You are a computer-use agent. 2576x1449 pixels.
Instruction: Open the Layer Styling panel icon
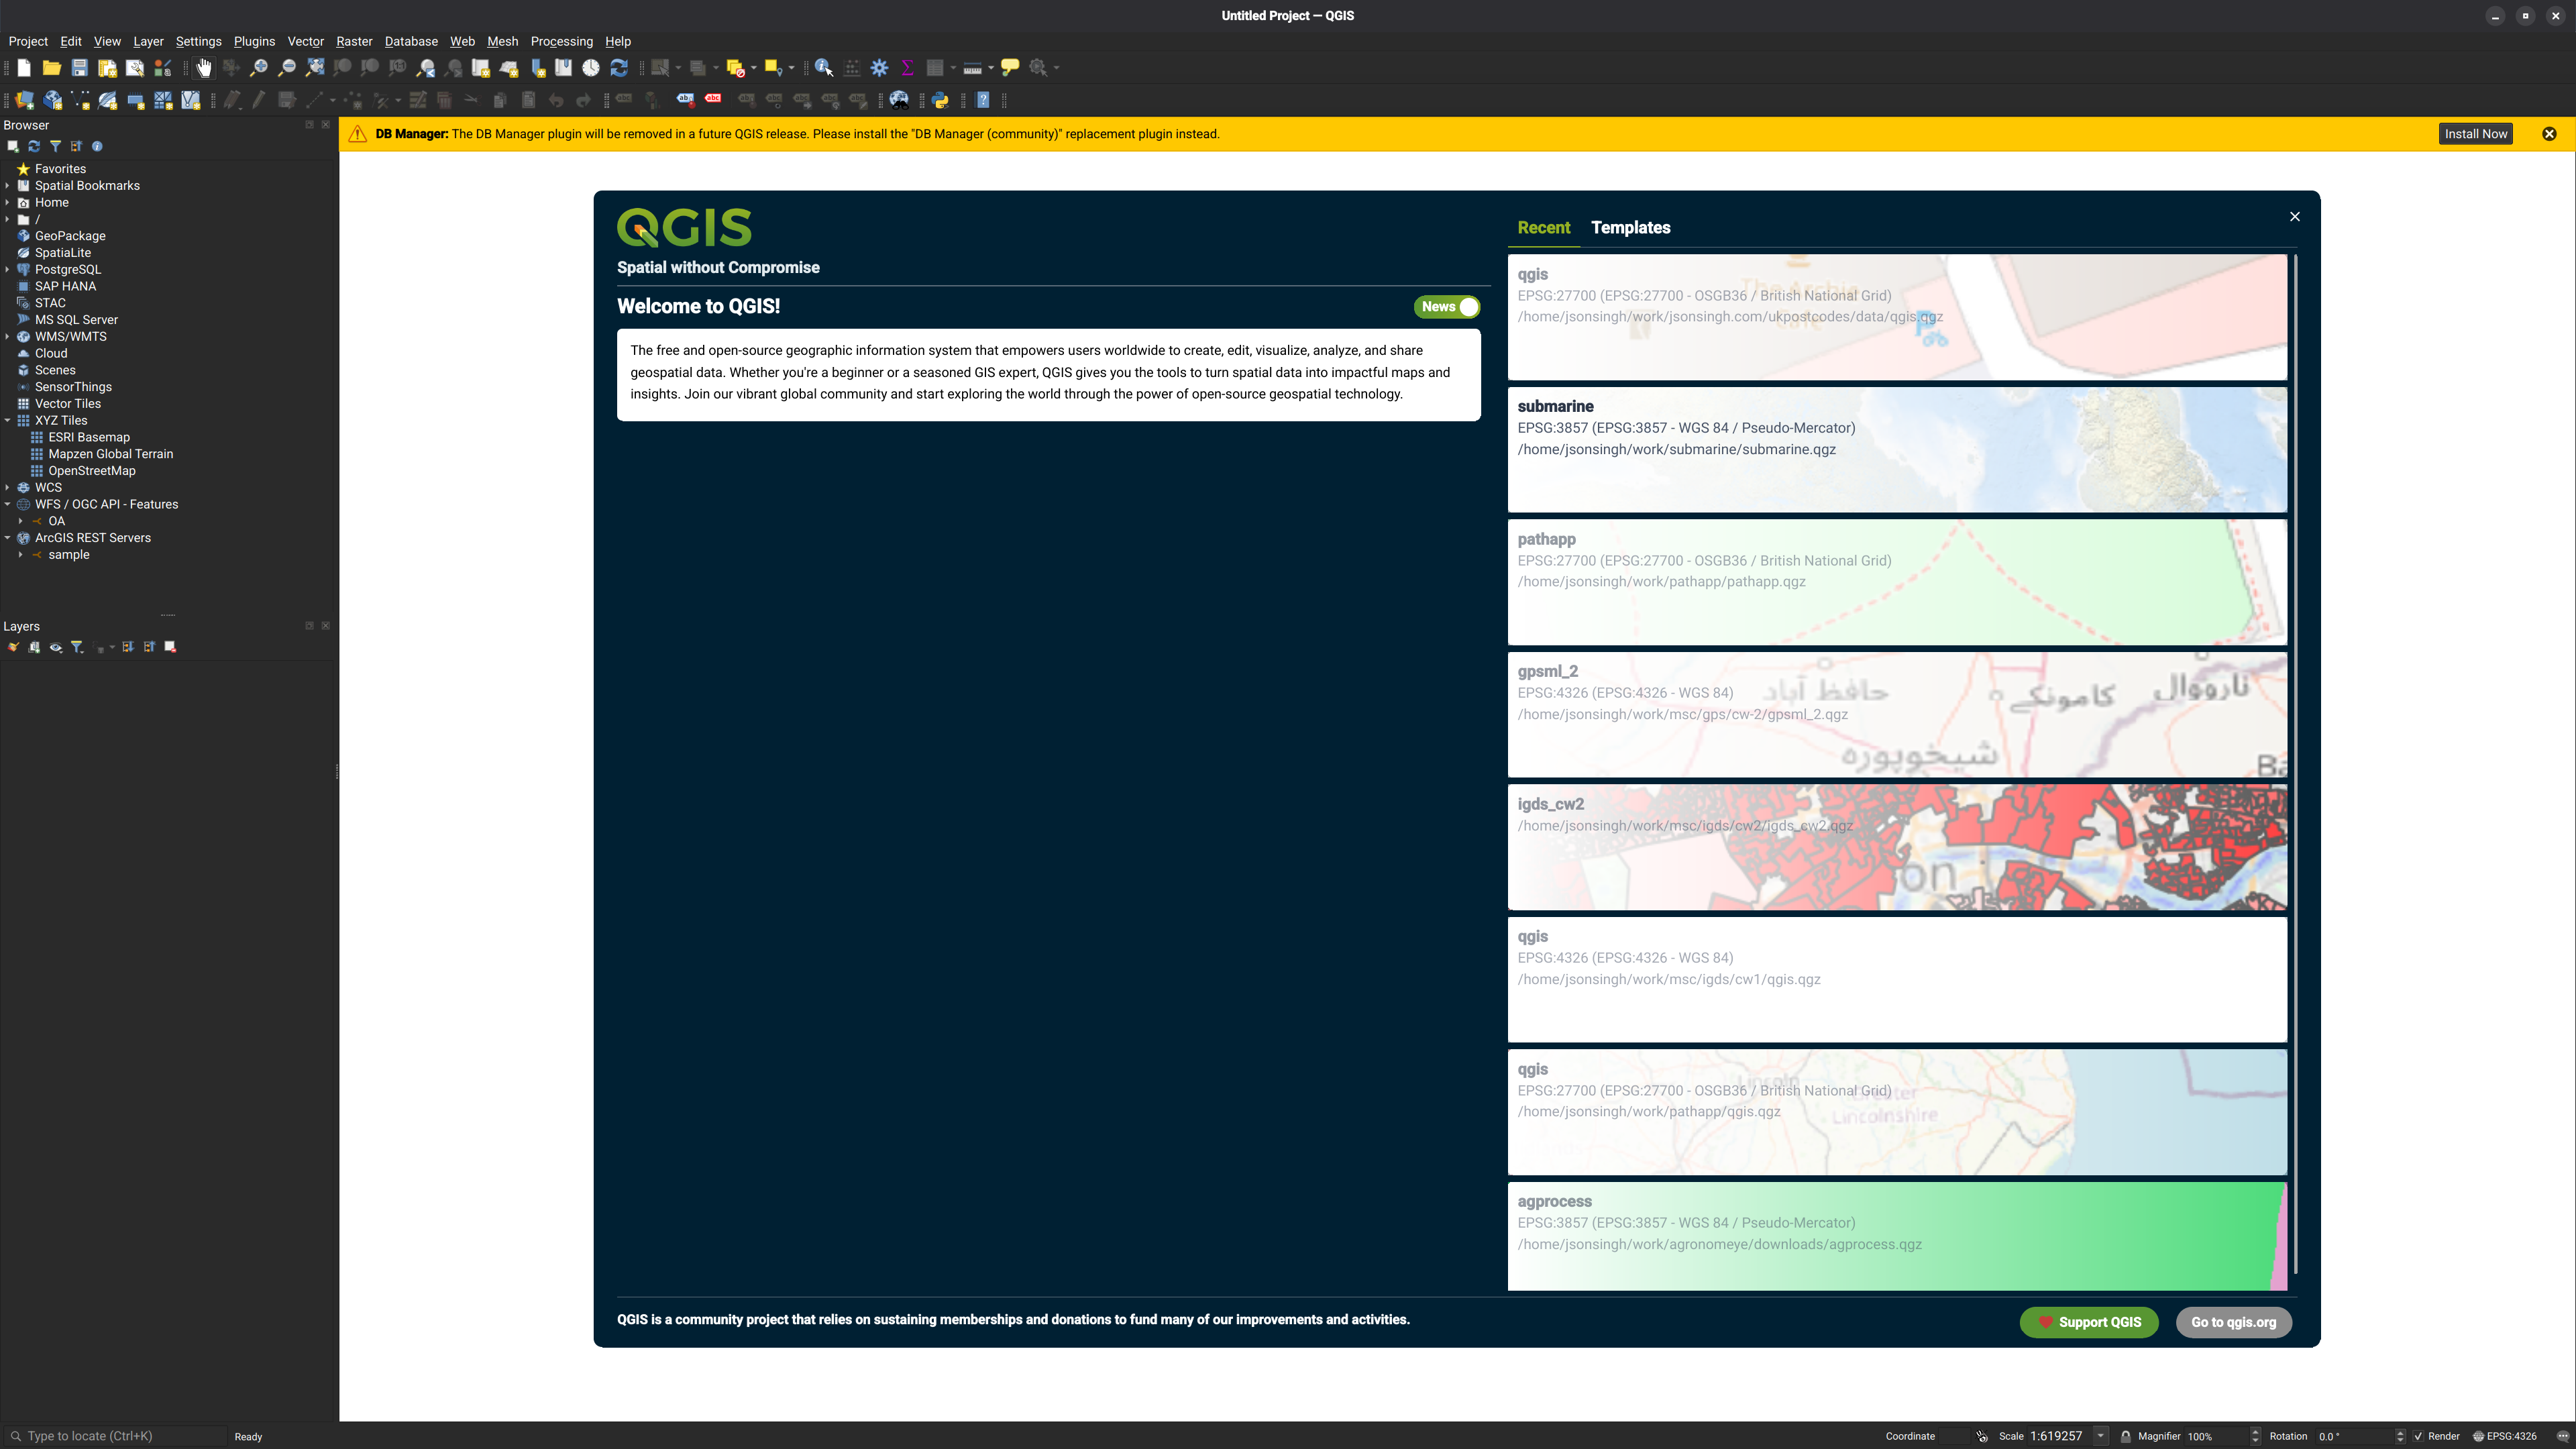coord(13,648)
